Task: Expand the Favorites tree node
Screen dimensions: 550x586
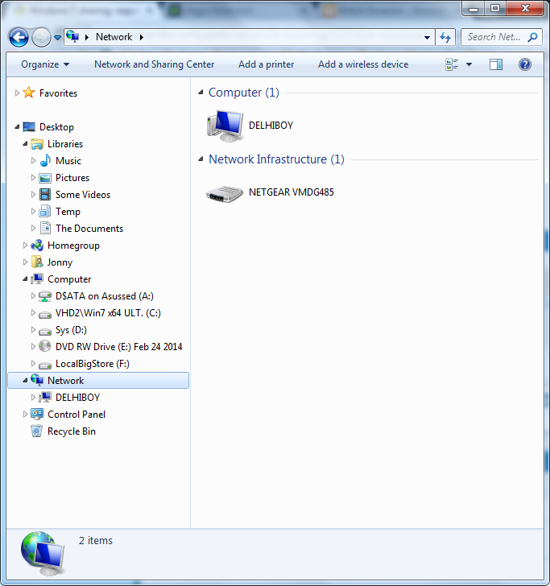Action: pyautogui.click(x=17, y=93)
